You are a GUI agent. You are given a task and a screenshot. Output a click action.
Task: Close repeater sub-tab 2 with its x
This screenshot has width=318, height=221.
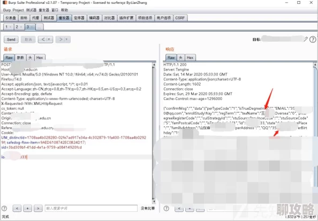point(21,27)
